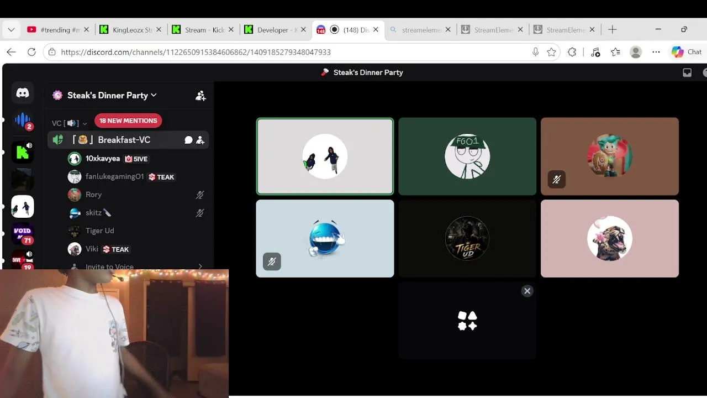Open the green Kick server icon
The image size is (707, 398).
tap(23, 152)
